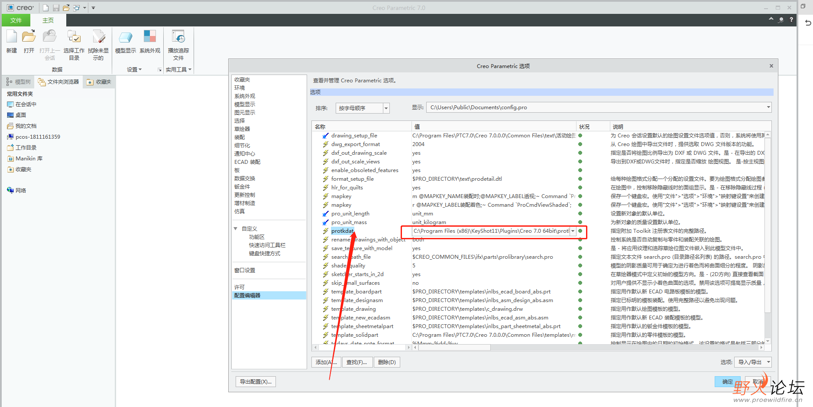
Task: Click the Save icon in quick access toolbar
Action: (56, 8)
